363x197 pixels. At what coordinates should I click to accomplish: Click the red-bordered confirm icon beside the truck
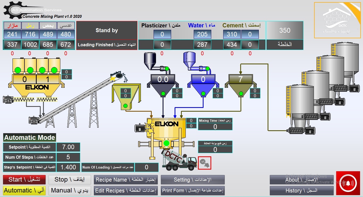tap(204, 163)
